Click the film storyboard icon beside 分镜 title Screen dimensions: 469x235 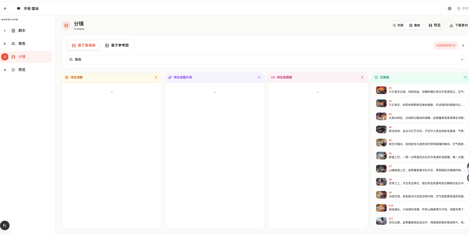coord(66,25)
